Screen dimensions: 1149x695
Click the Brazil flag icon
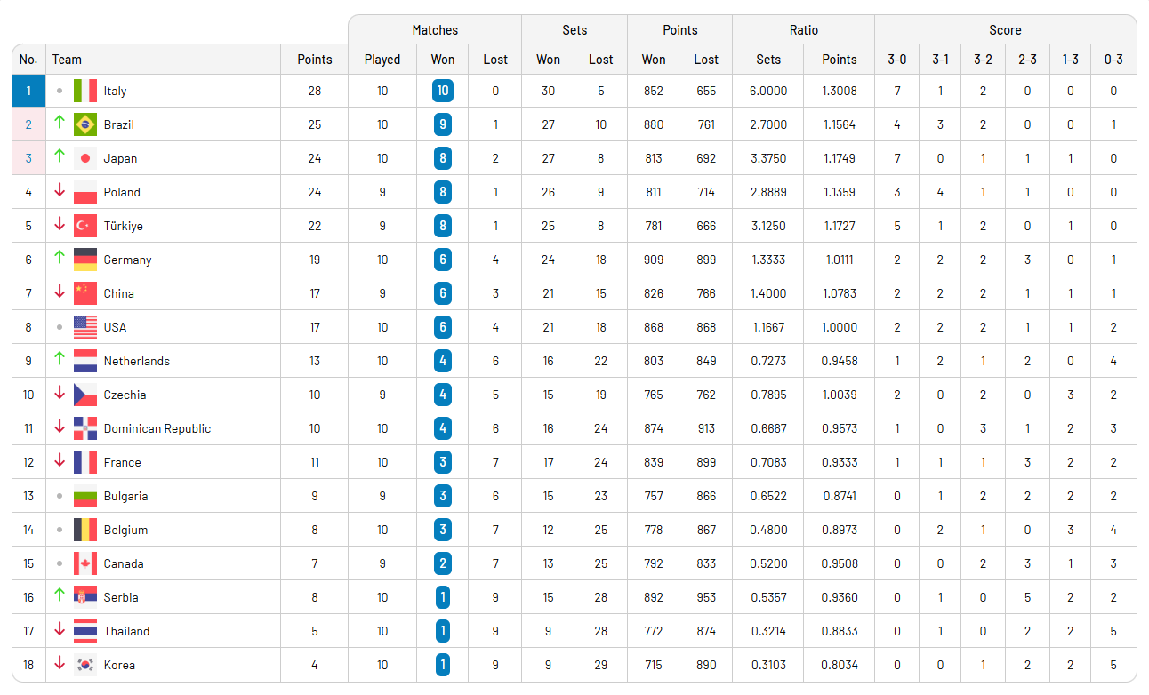(85, 124)
